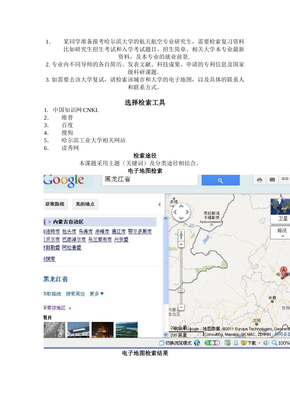Screen dimensions: 290x410
Task: Zoom in with the plus button
Action: coord(181,244)
